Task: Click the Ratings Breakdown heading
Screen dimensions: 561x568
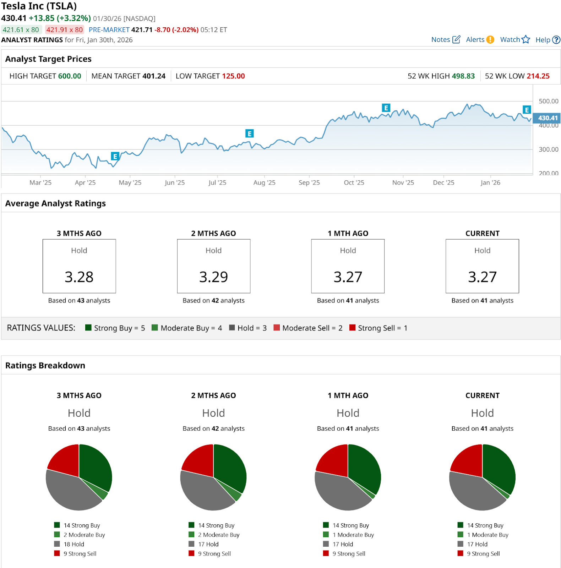Action: click(45, 365)
